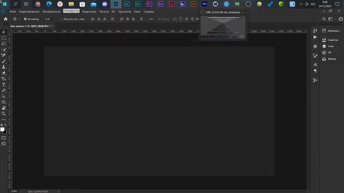344x193 pixels.
Task: Open the Filter menu
Action: click(x=104, y=12)
